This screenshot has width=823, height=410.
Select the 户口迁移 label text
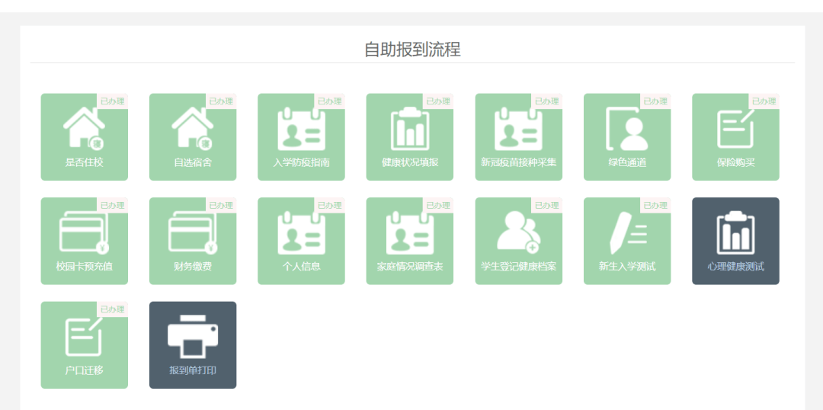click(x=84, y=370)
